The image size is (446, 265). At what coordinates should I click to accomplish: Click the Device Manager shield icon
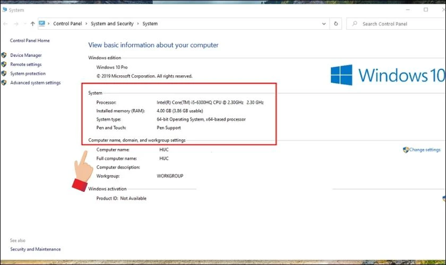pyautogui.click(x=4, y=55)
